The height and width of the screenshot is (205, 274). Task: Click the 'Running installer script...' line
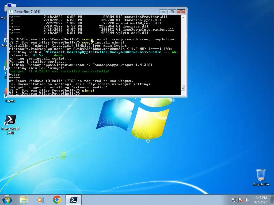click(38, 62)
